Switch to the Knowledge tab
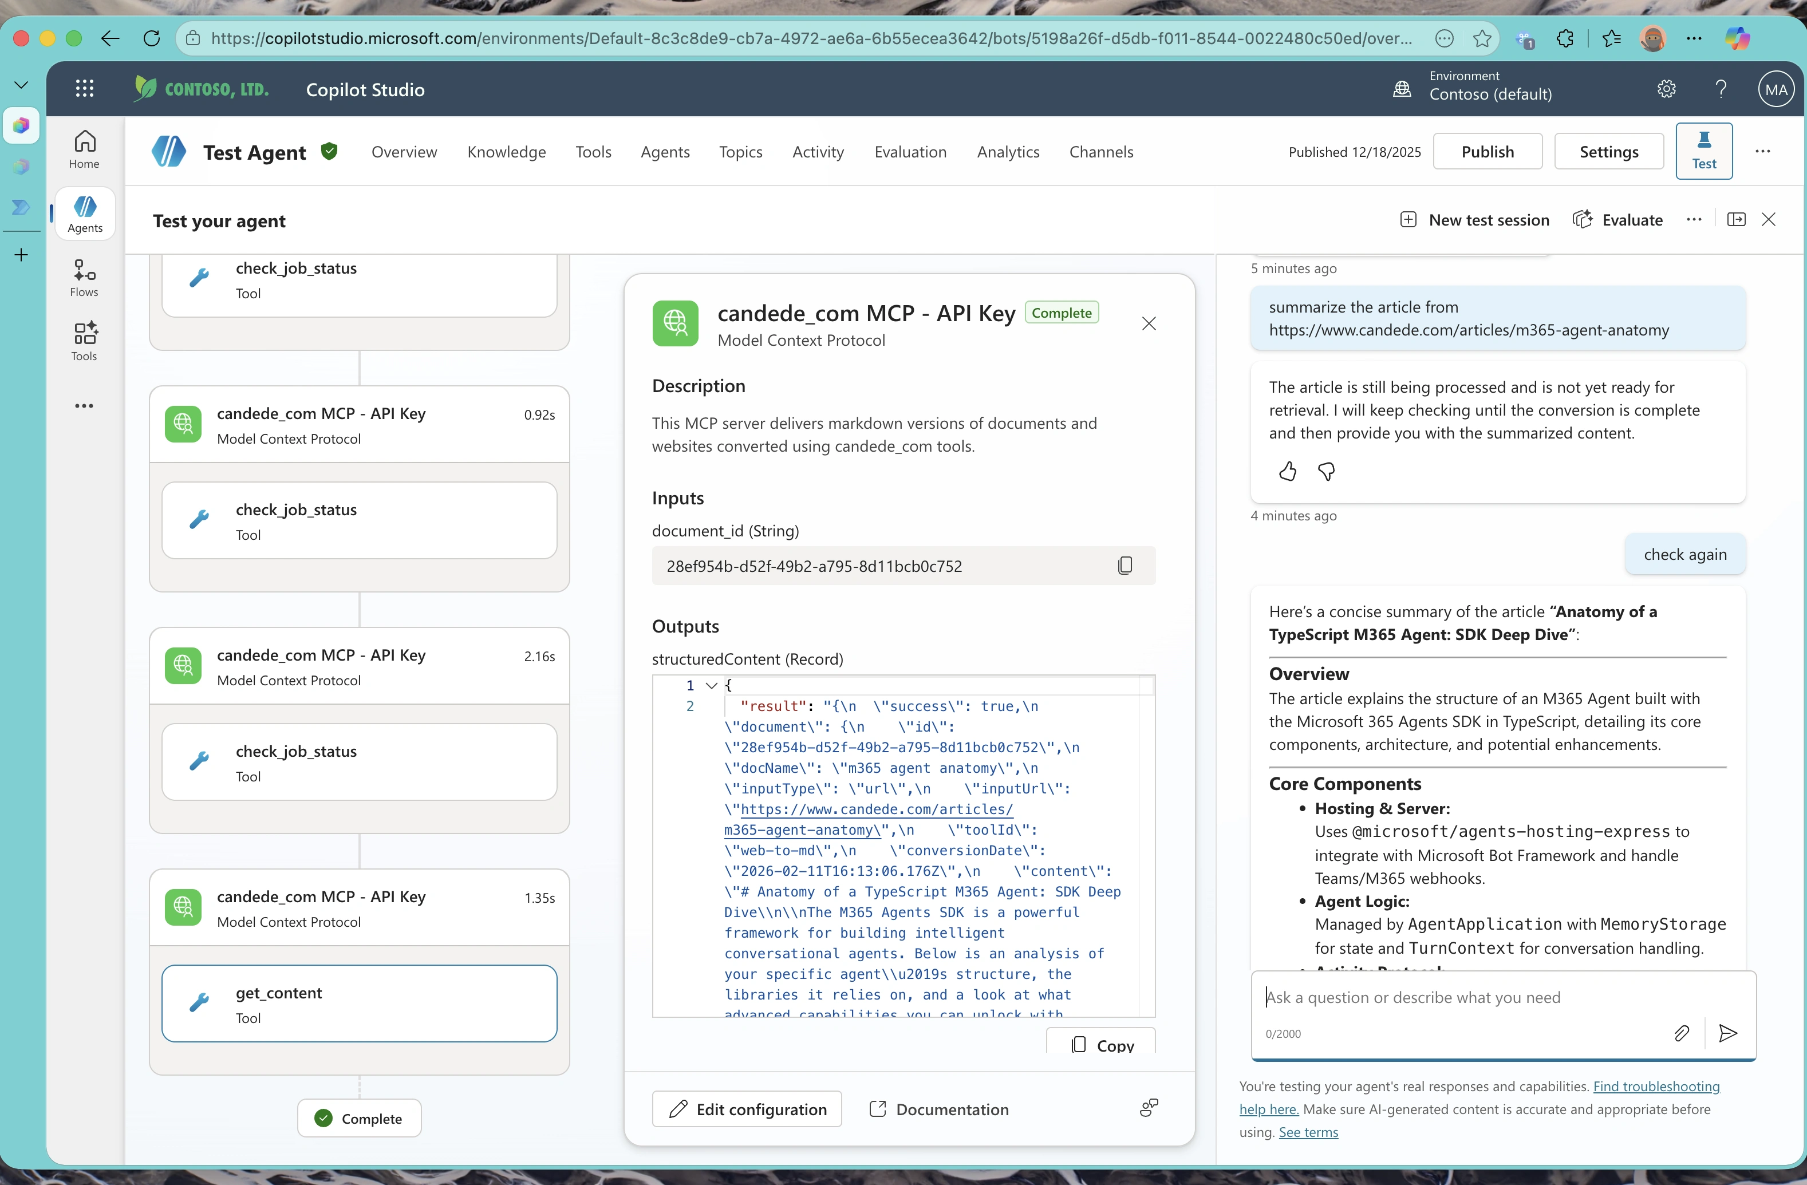 coord(506,151)
